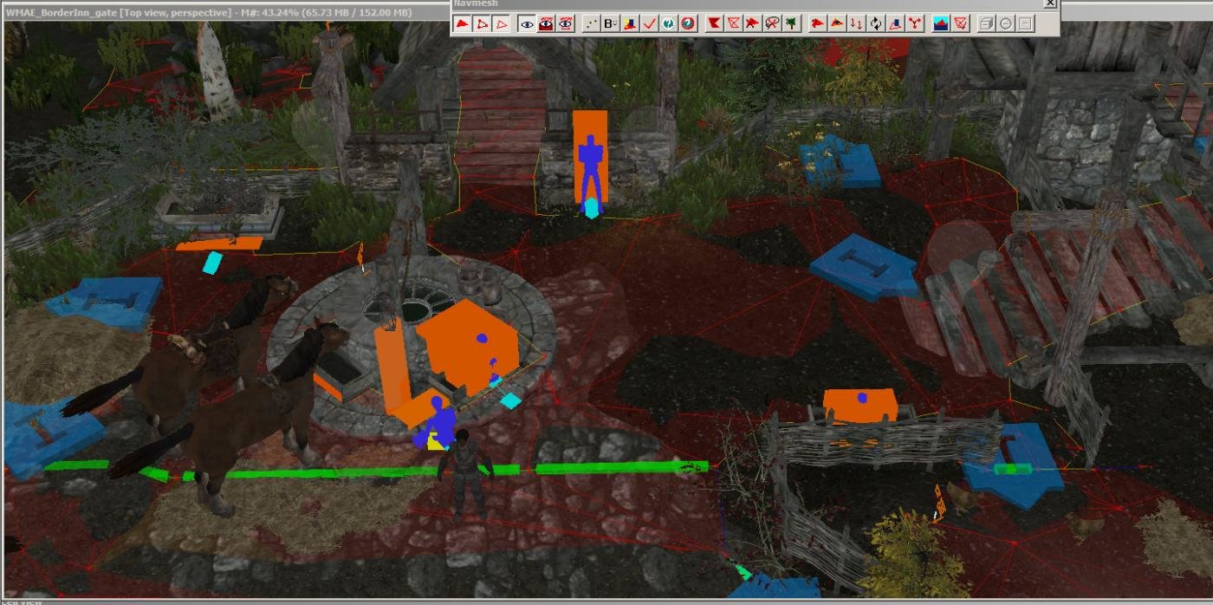The width and height of the screenshot is (1213, 605).
Task: Click the teal question mark circle icon
Action: tap(668, 24)
